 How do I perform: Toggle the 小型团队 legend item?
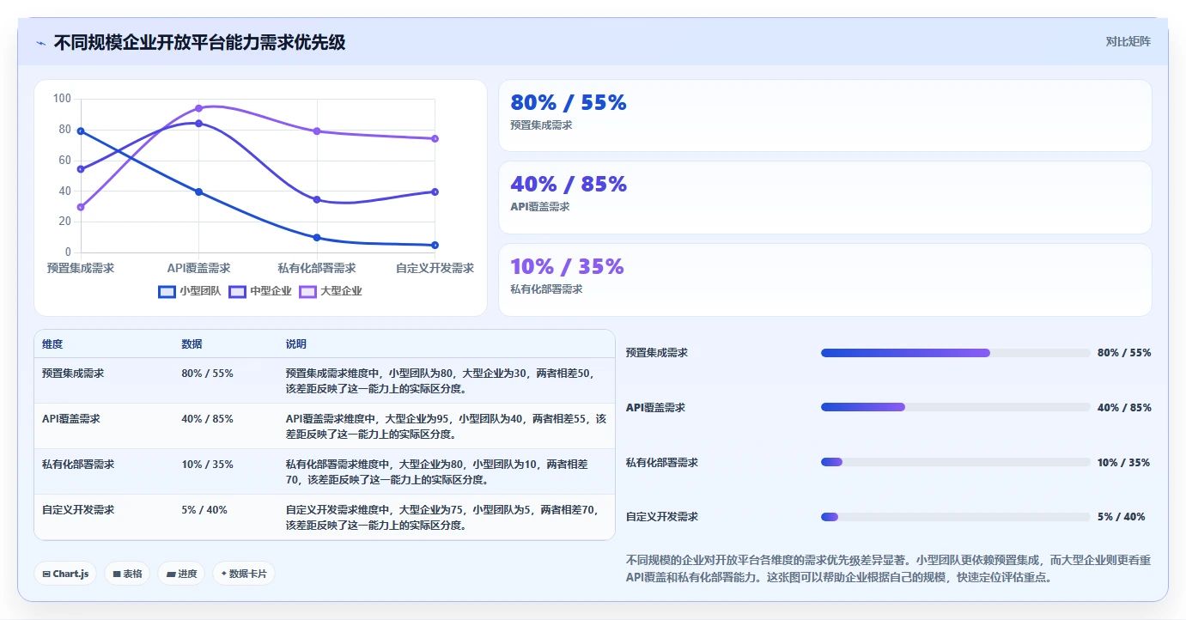(x=190, y=291)
